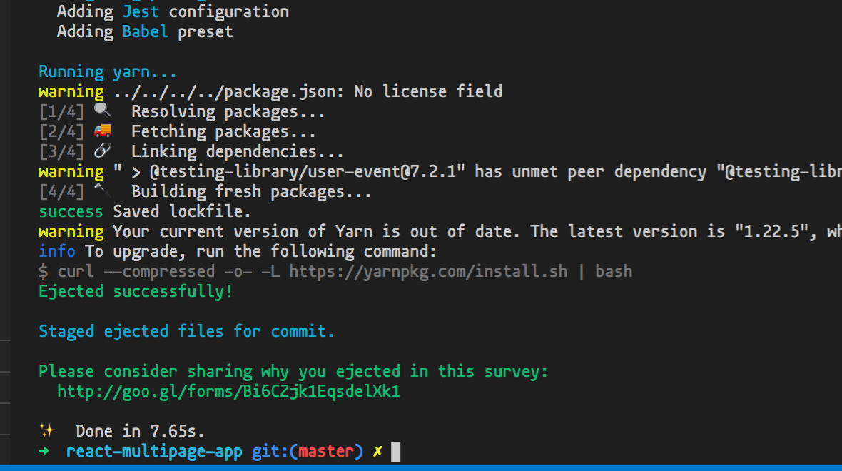Click the magnifying glass emoji beside Resolving packages
Viewport: 842px width, 471px height.
pos(103,111)
